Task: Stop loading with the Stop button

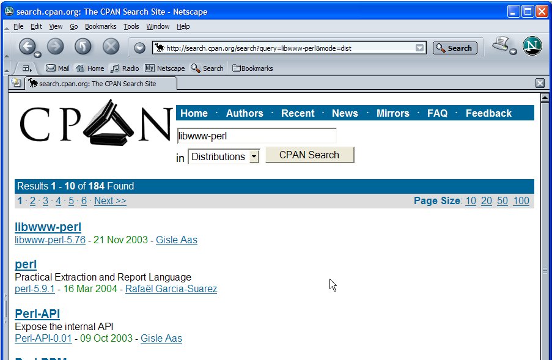Action: pos(111,46)
